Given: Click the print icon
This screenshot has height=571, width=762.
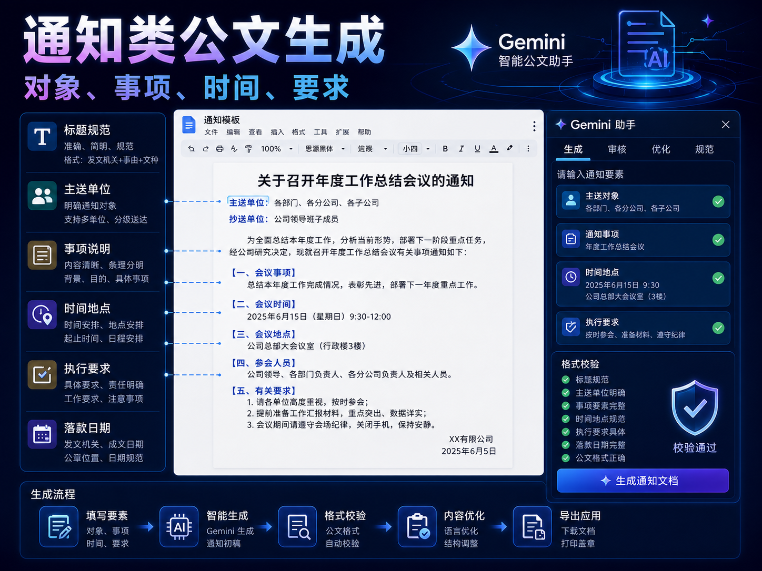Looking at the screenshot, I should tap(220, 149).
